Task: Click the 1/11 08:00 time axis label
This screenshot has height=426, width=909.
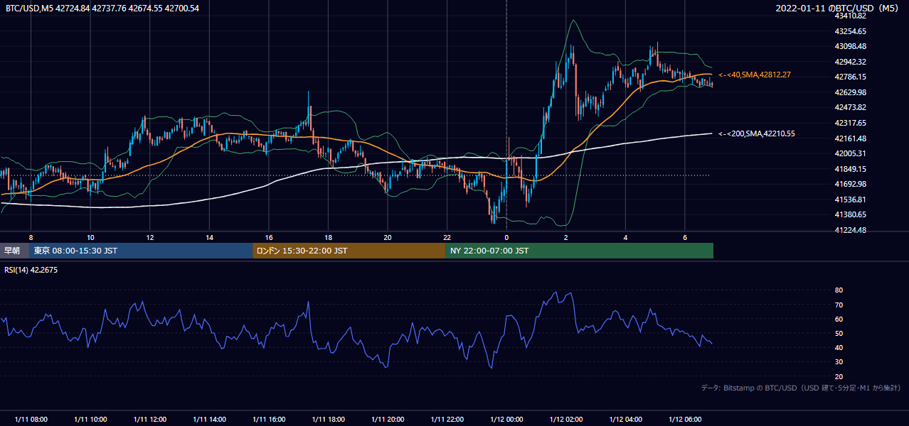Action: pyautogui.click(x=31, y=419)
